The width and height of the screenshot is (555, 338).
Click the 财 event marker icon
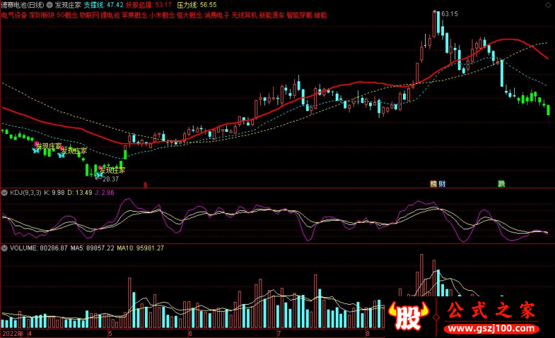[x=442, y=184]
